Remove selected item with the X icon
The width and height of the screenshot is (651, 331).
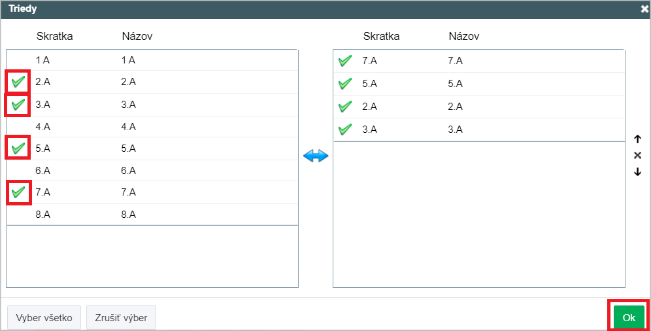click(x=638, y=155)
